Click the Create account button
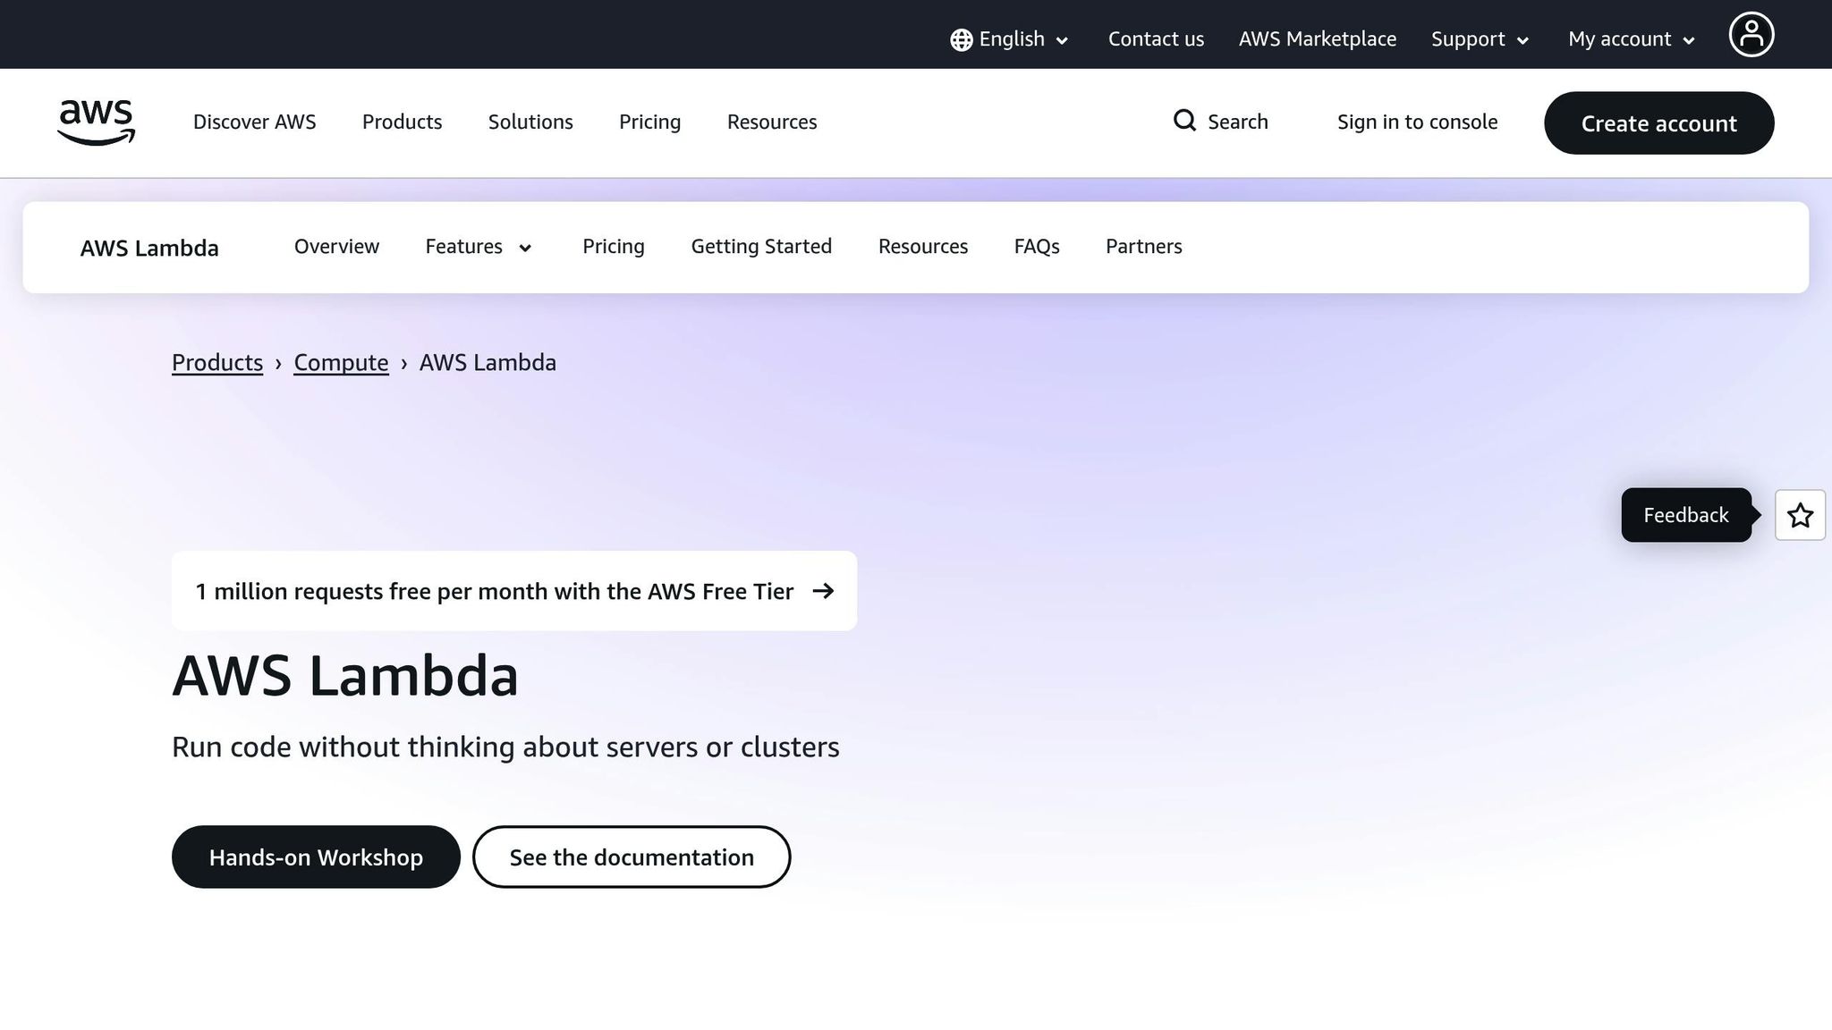 1658,122
